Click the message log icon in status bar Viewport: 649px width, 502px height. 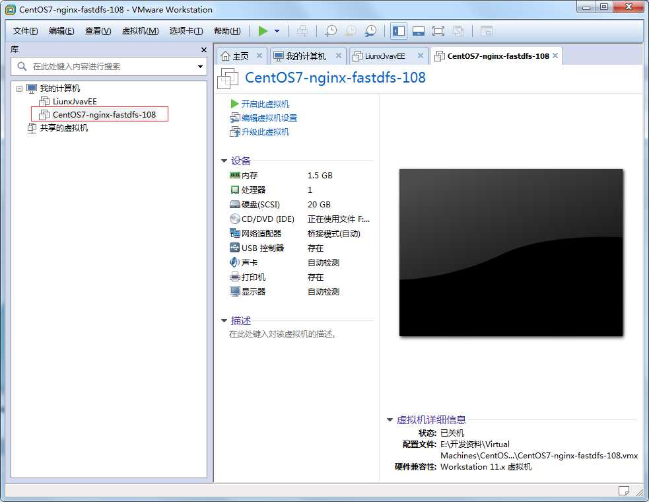(x=623, y=491)
